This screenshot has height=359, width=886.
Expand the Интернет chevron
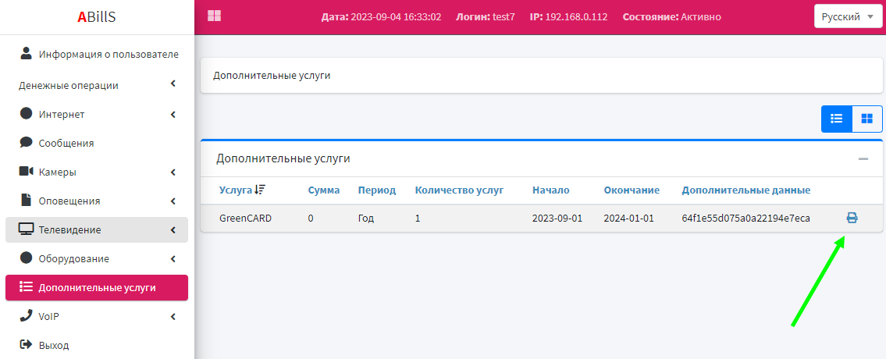[x=173, y=114]
